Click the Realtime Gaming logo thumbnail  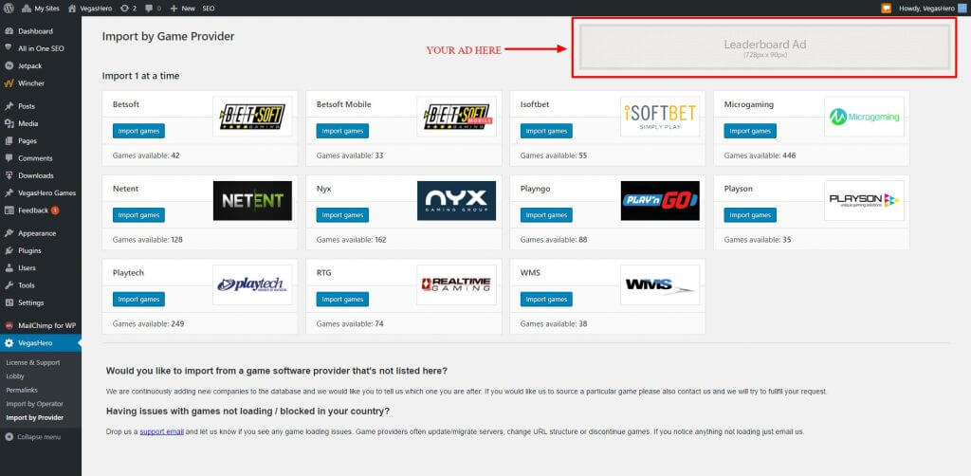click(456, 284)
